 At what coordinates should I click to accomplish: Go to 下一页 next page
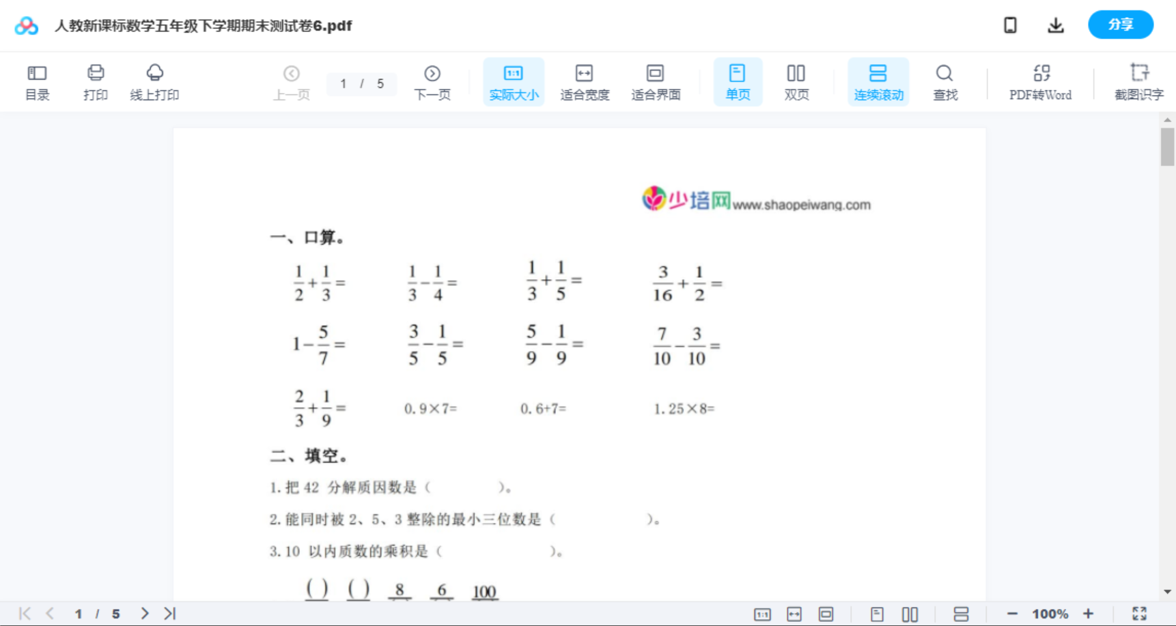[x=432, y=81]
